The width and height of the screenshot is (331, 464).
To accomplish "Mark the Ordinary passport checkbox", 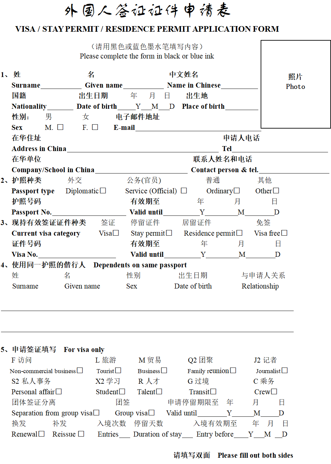I will [x=237, y=191].
